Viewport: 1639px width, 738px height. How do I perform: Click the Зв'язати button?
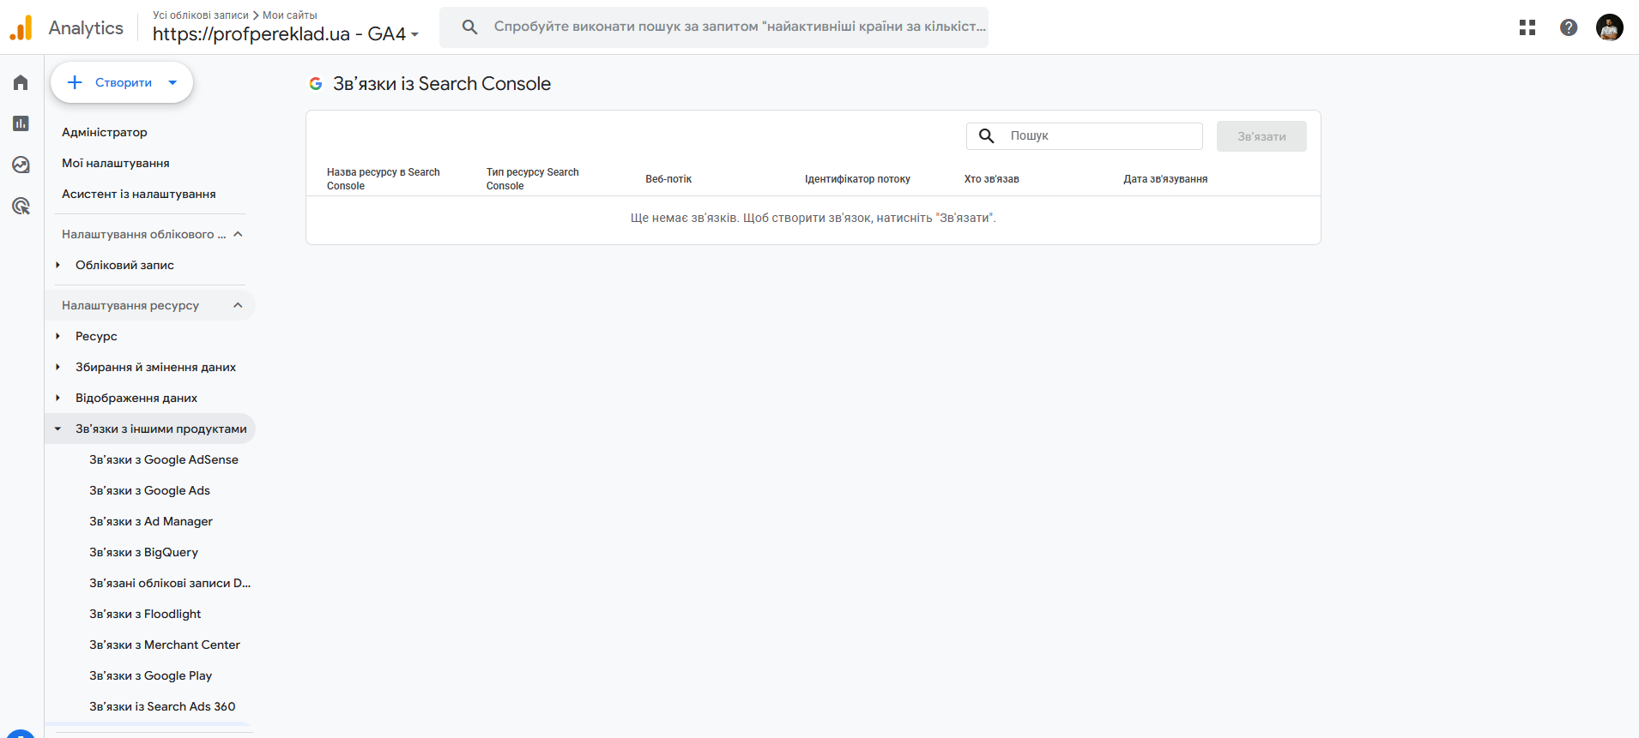pos(1261,136)
